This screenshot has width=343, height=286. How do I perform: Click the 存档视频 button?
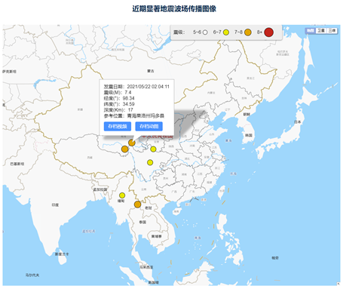118,126
